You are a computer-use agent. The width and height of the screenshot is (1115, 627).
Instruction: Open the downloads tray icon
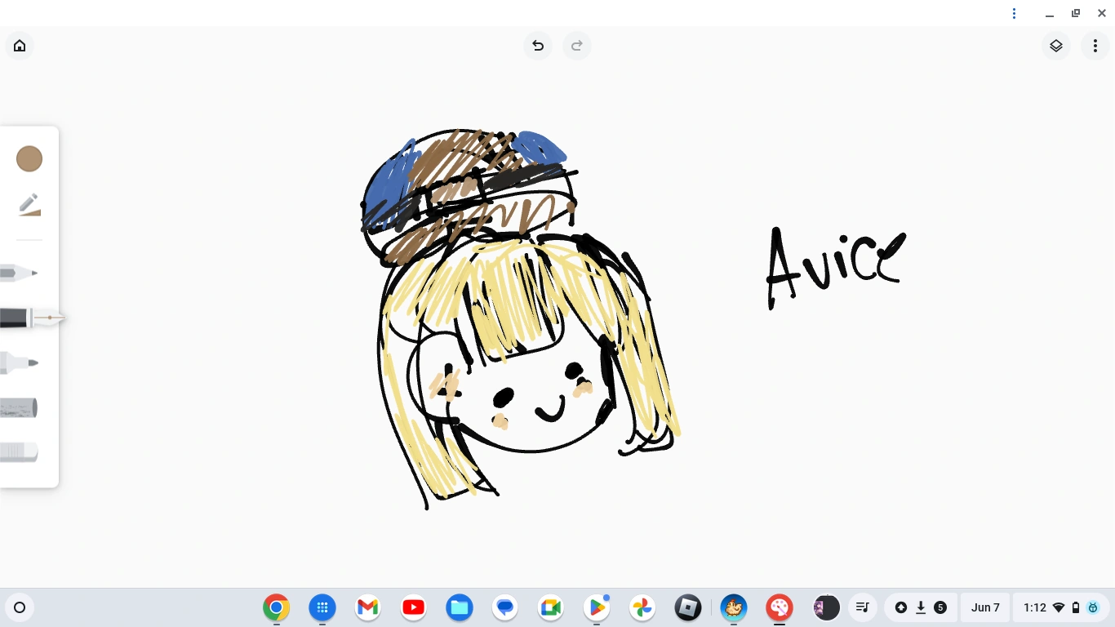coord(920,607)
